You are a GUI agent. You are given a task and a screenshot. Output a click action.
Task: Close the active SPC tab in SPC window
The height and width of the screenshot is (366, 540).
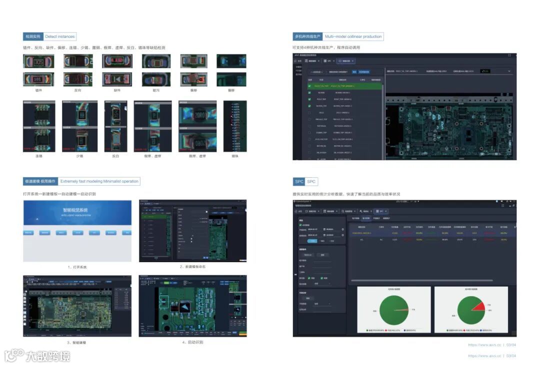(x=385, y=211)
